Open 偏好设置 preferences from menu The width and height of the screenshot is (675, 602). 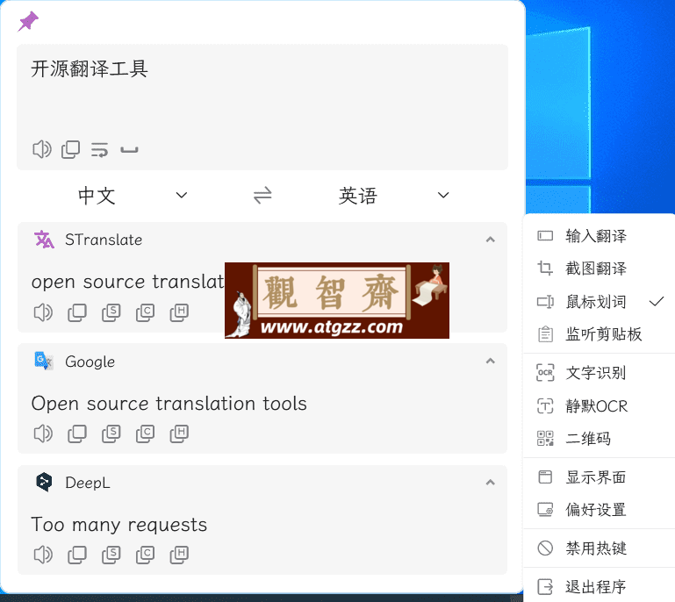600,510
